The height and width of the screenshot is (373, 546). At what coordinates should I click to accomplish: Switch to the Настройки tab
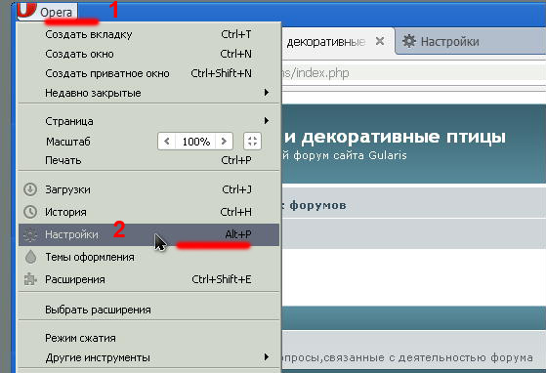tap(470, 41)
